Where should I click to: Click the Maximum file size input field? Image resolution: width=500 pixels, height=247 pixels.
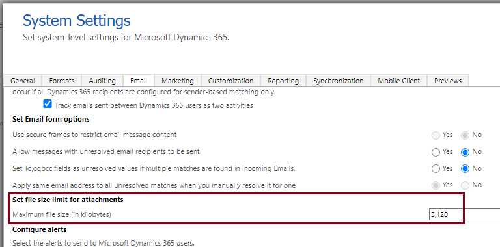tap(465, 215)
